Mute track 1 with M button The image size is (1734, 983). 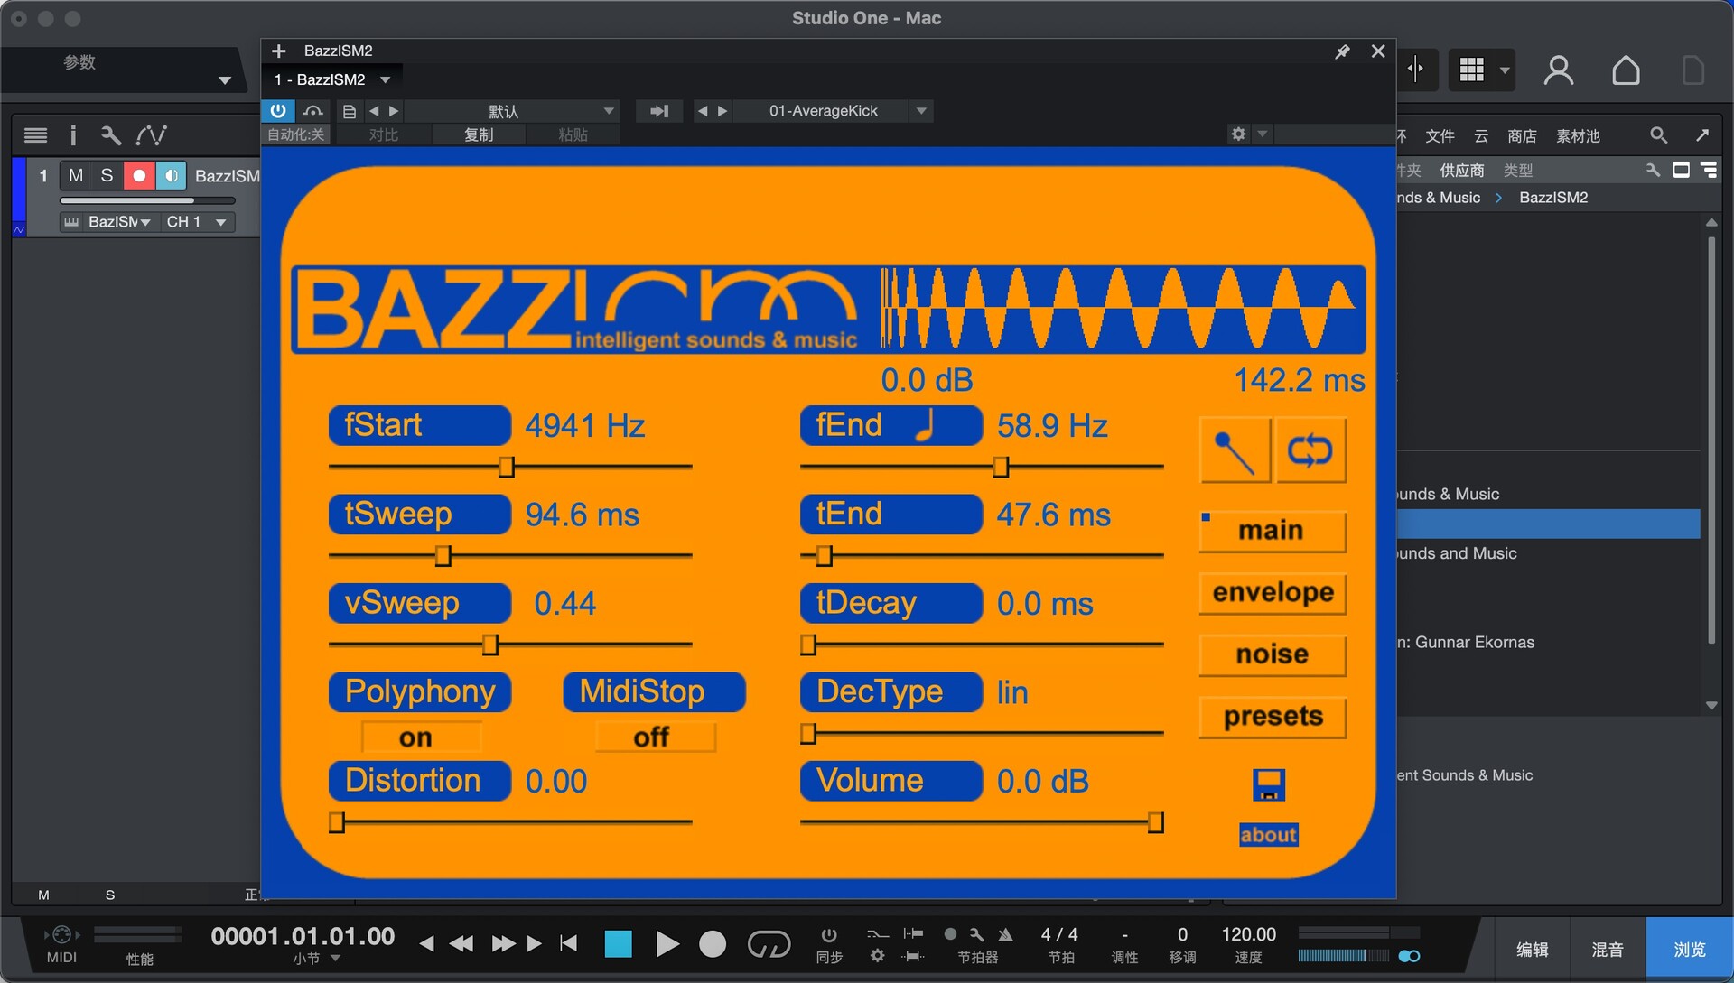click(x=75, y=175)
